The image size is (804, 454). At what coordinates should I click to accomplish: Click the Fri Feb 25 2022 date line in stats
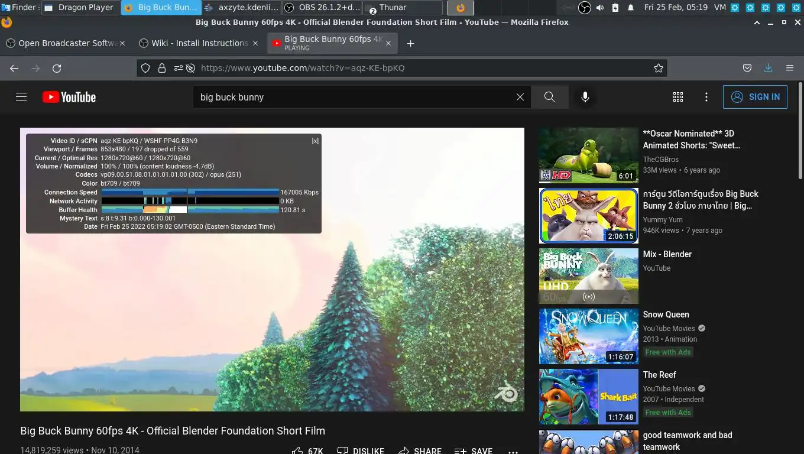[x=187, y=227]
